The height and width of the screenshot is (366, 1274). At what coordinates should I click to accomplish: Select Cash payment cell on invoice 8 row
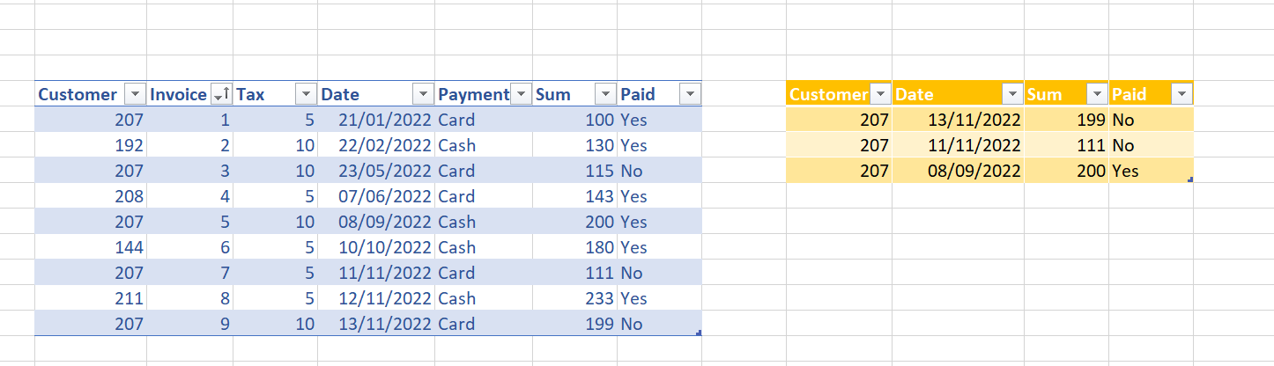click(x=485, y=298)
